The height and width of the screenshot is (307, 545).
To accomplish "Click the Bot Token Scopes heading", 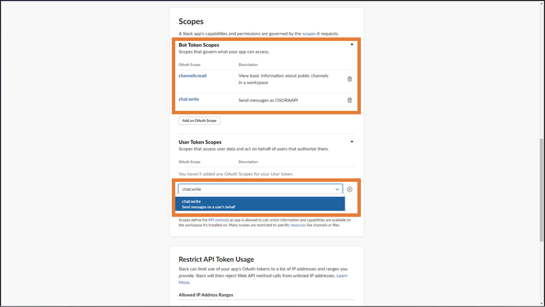I will [x=199, y=45].
